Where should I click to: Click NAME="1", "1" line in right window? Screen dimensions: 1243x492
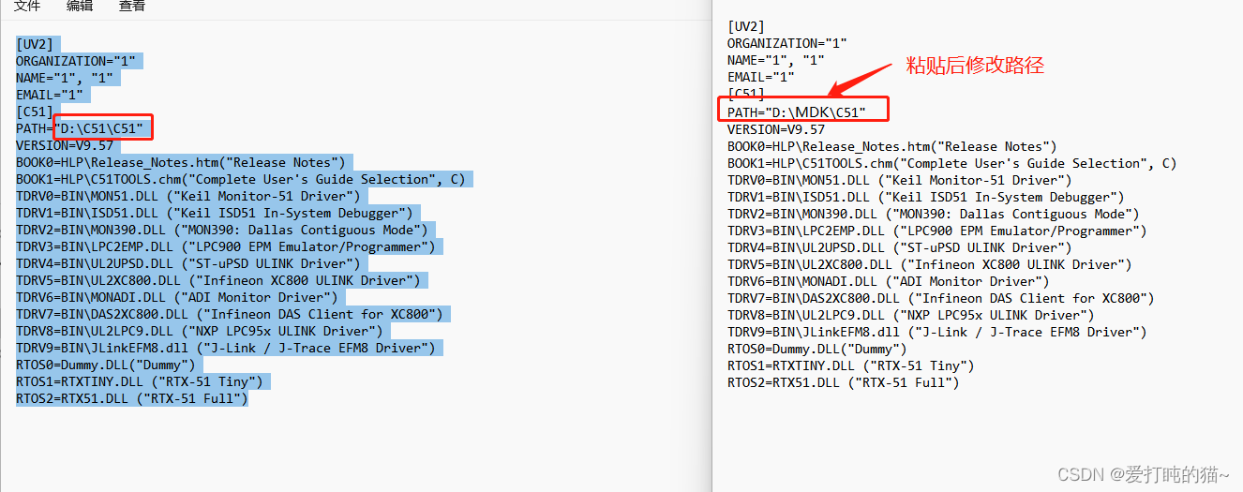coord(776,60)
